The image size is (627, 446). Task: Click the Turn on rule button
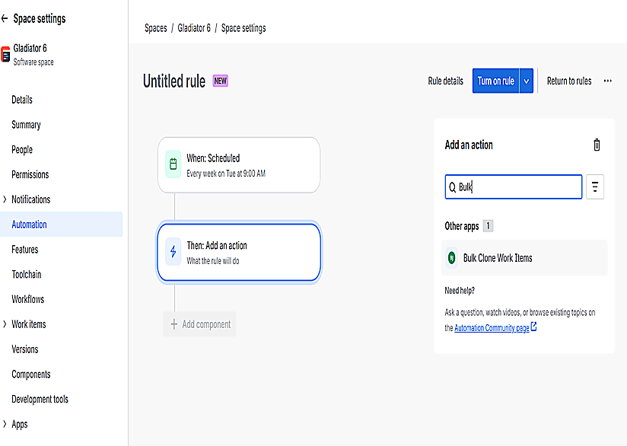point(495,81)
